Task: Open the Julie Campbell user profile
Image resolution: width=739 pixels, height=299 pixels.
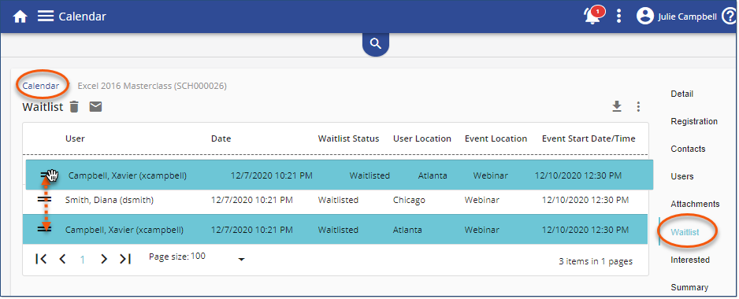Action: click(676, 17)
